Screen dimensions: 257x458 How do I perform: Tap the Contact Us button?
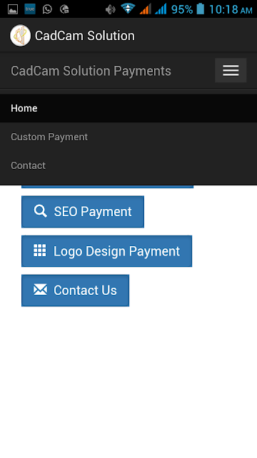click(75, 291)
